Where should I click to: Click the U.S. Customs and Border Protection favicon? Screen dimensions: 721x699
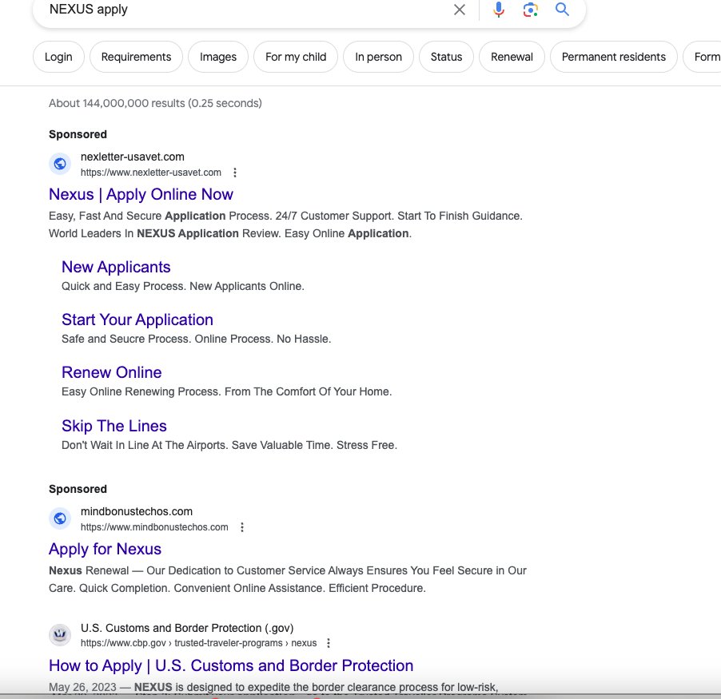point(59,633)
